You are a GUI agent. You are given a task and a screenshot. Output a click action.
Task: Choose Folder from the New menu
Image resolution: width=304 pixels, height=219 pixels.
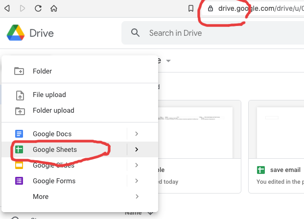(42, 71)
